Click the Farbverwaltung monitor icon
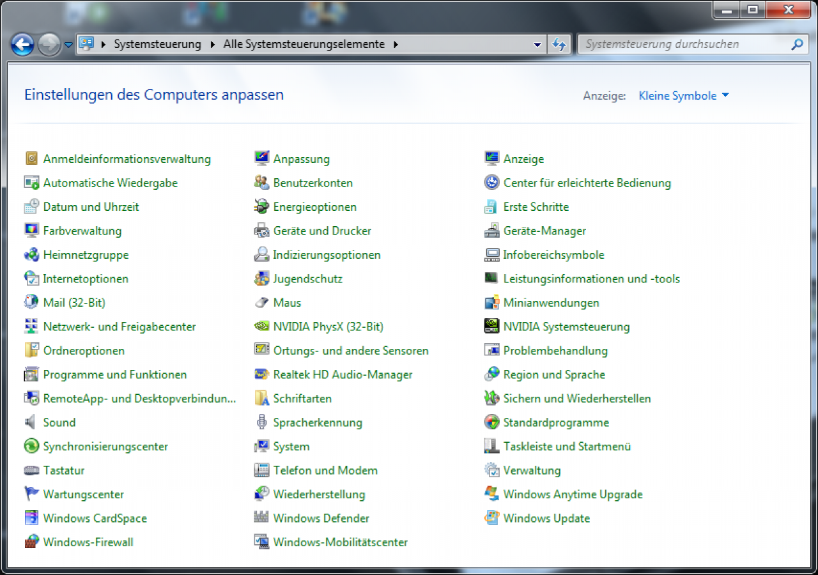This screenshot has width=818, height=575. click(x=31, y=231)
